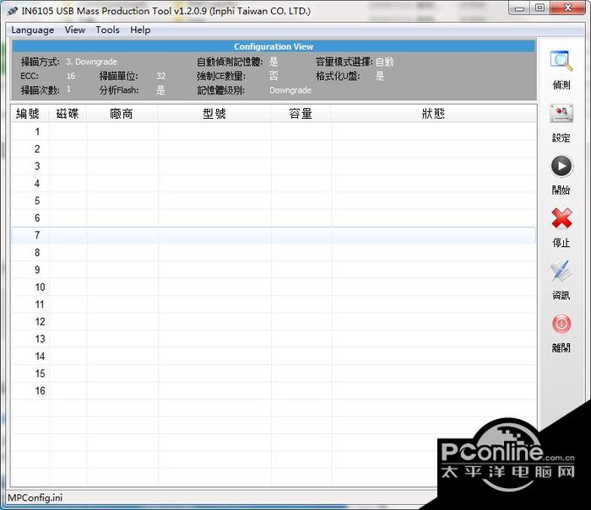The width and height of the screenshot is (591, 510).
Task: Click the 型號 column header
Action: 214,114
